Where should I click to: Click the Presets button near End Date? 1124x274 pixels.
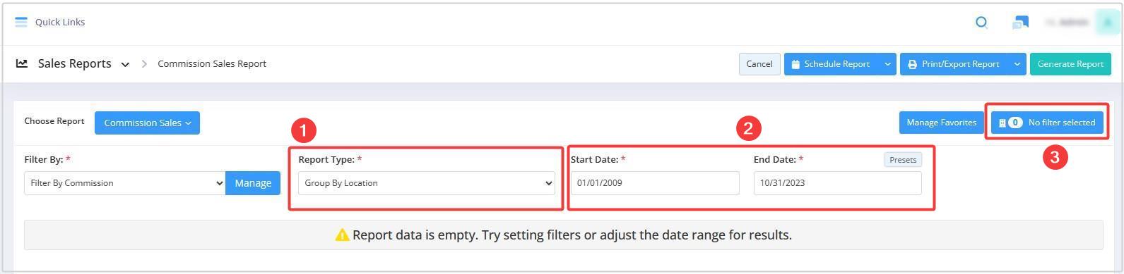(903, 160)
